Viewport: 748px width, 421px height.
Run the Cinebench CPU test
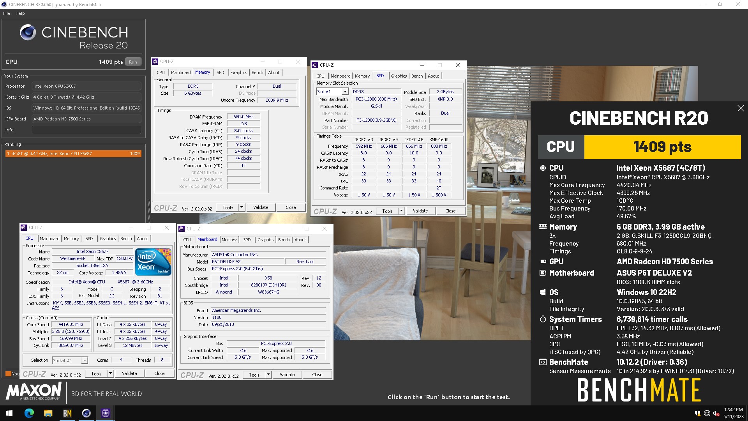point(133,62)
